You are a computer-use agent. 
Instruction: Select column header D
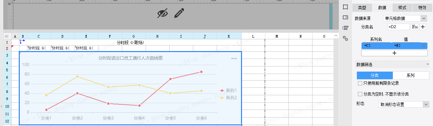pyautogui.click(x=63, y=36)
